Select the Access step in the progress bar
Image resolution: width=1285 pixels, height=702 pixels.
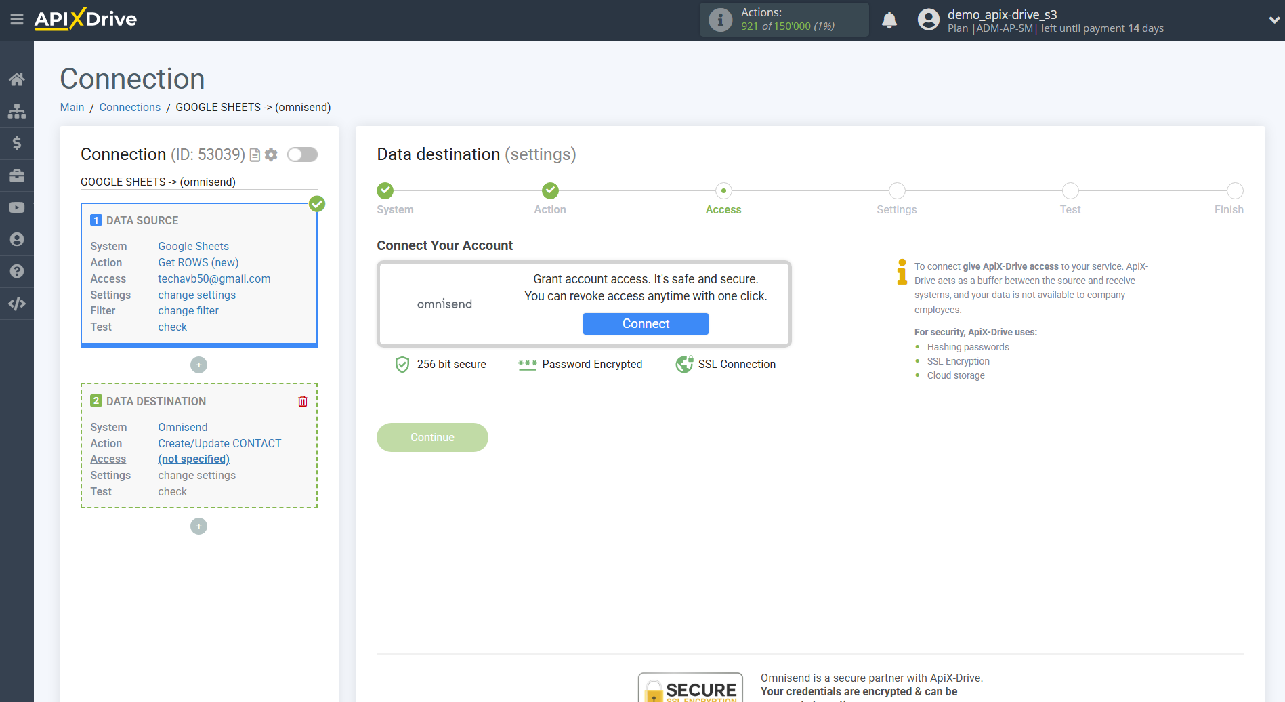[x=723, y=190]
